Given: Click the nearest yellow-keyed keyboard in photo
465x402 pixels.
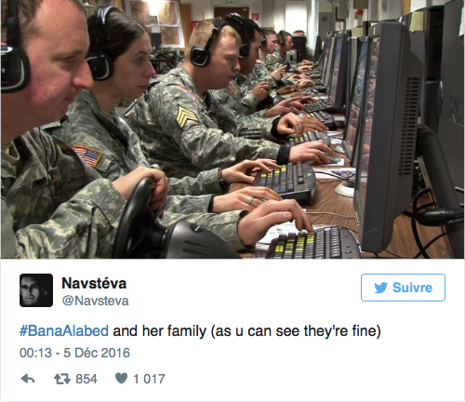Looking at the screenshot, I should pos(313,244).
